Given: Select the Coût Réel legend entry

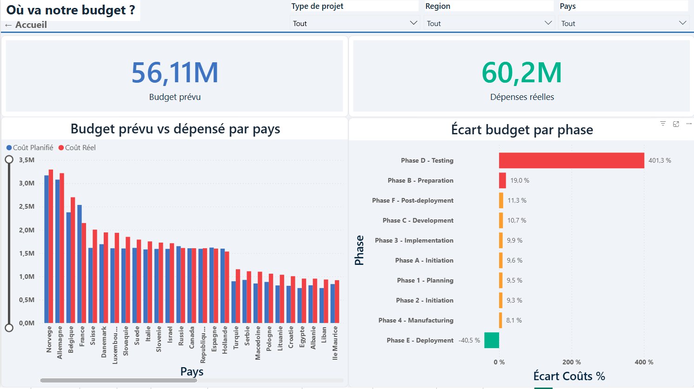Looking at the screenshot, I should (x=77, y=148).
